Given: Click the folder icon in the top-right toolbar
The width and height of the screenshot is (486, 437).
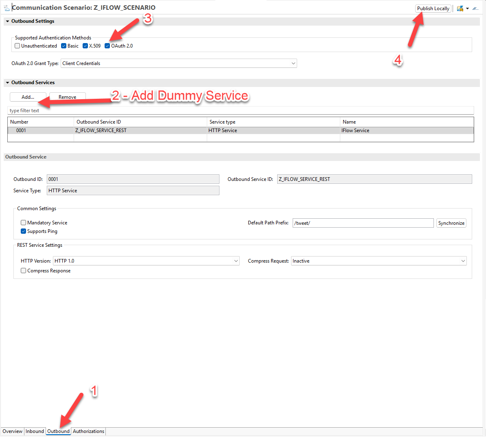Looking at the screenshot, I should coord(460,9).
